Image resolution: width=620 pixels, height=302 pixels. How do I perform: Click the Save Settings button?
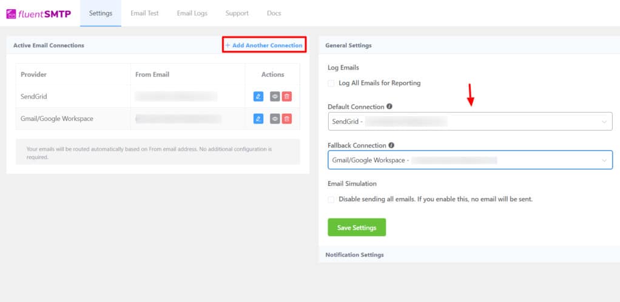357,228
